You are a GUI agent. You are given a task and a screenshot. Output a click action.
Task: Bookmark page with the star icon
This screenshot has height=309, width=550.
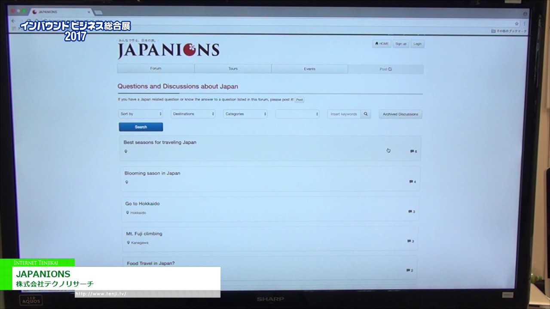click(516, 24)
